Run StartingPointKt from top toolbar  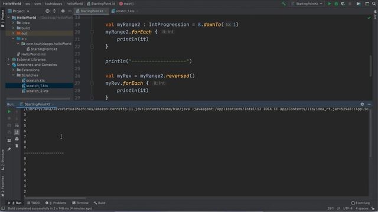330,4
